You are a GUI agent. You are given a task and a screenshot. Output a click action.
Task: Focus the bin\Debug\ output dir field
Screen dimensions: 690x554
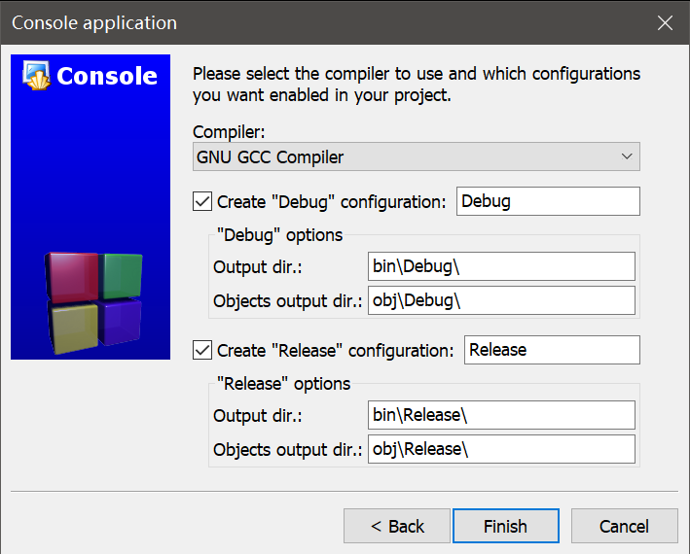(x=501, y=266)
